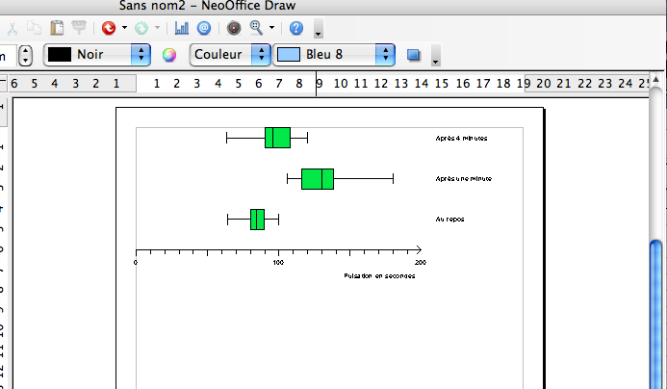Click the Copy icon in toolbar
The height and width of the screenshot is (389, 667).
36,28
